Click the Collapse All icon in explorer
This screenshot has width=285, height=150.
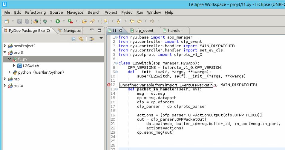73,39
